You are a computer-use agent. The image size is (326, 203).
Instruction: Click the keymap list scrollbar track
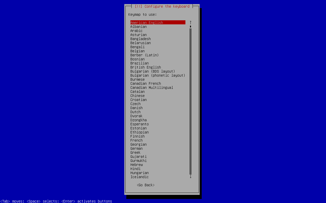click(191, 101)
